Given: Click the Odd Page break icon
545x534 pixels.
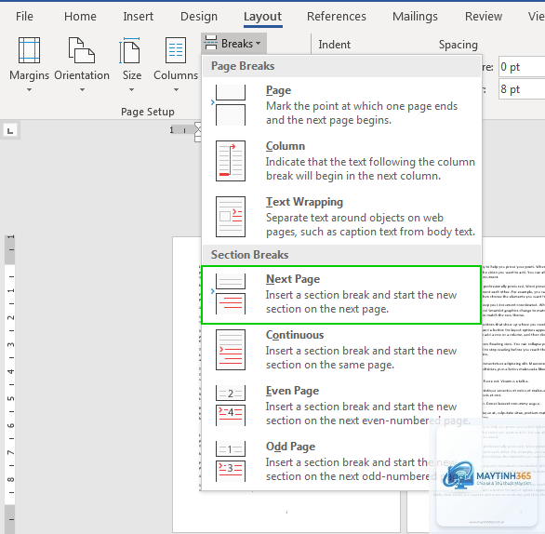Looking at the screenshot, I should 231,461.
